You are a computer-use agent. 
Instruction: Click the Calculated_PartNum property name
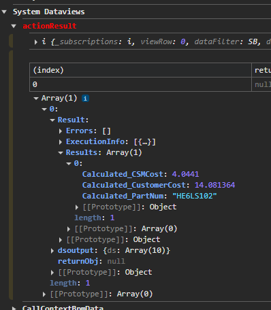(123, 196)
